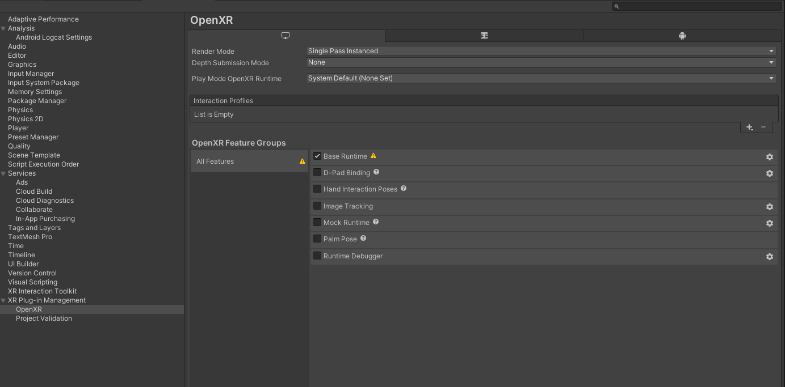Screen dimensions: 785x387
Task: Open help icon for Mock Runtime
Action: pos(376,222)
